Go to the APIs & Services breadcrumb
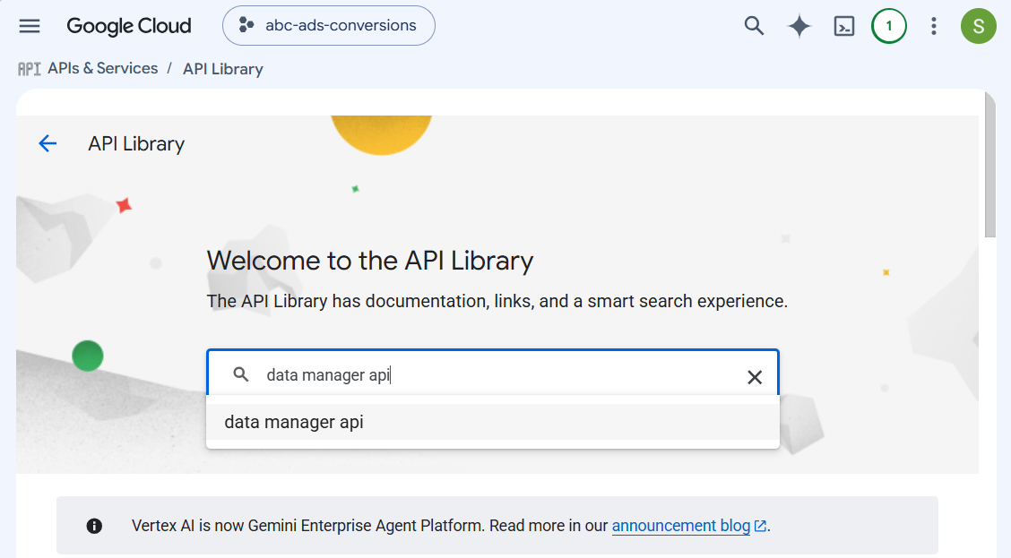 [102, 68]
